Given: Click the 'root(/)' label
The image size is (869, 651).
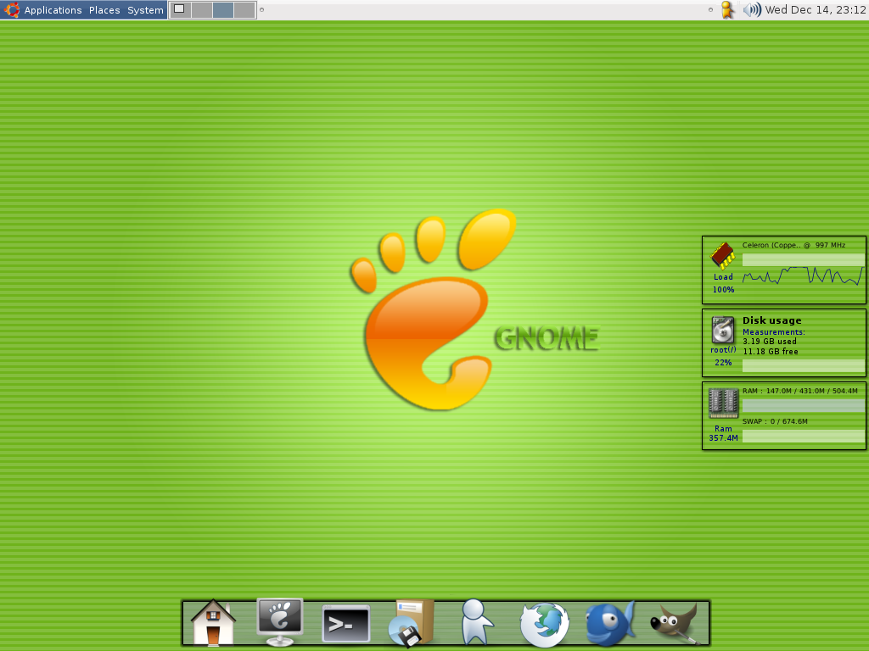Looking at the screenshot, I should coord(723,350).
